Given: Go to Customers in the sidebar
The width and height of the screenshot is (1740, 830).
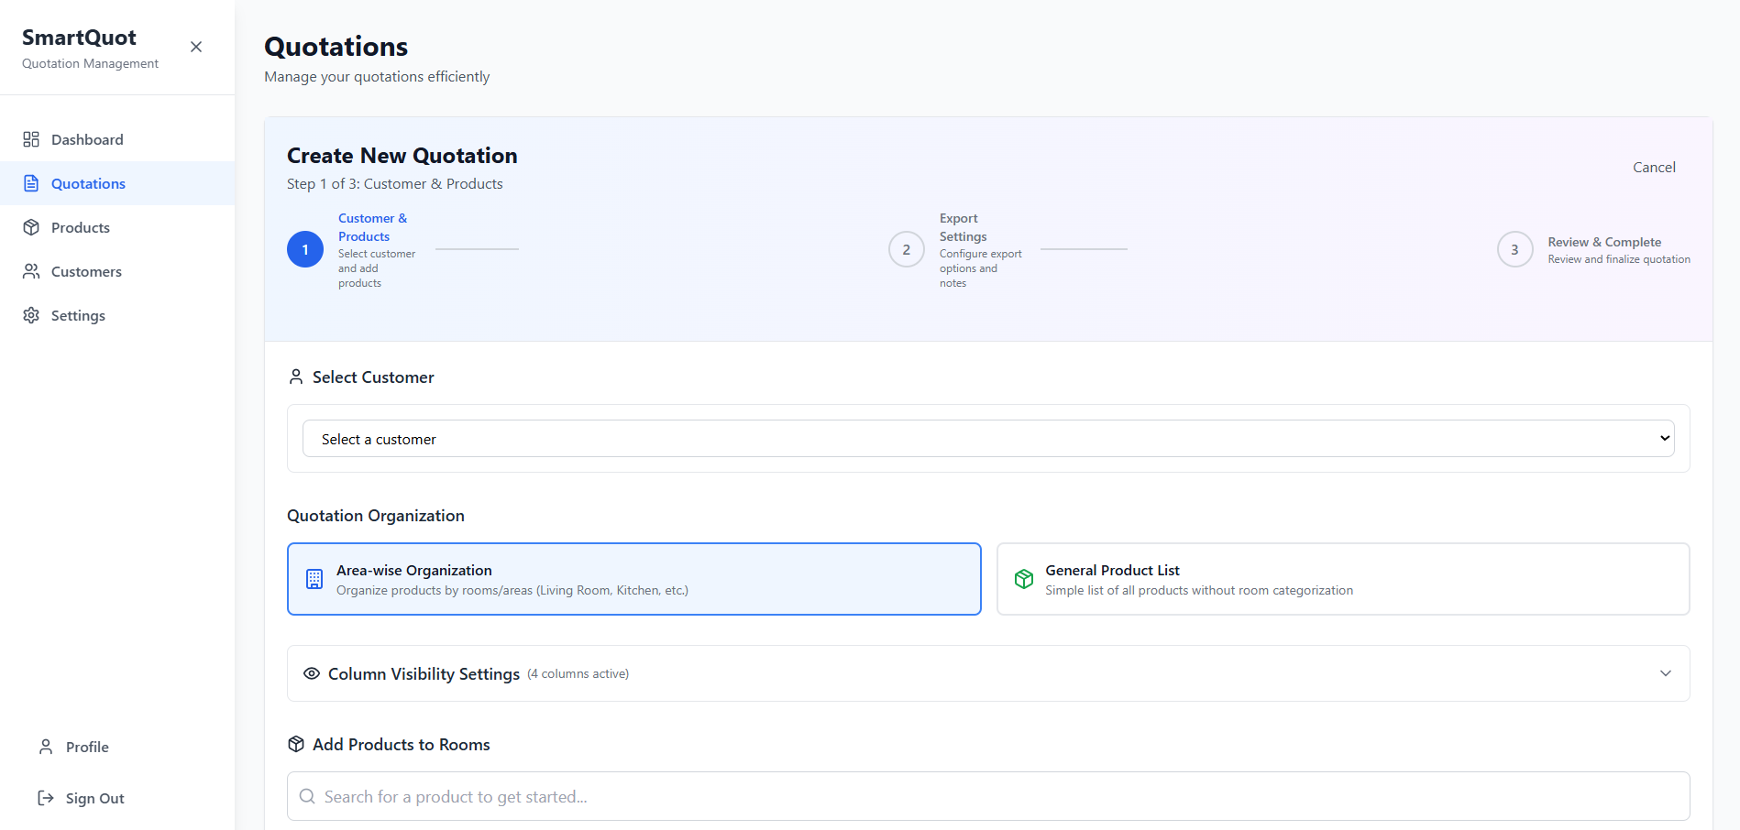Looking at the screenshot, I should 86,271.
